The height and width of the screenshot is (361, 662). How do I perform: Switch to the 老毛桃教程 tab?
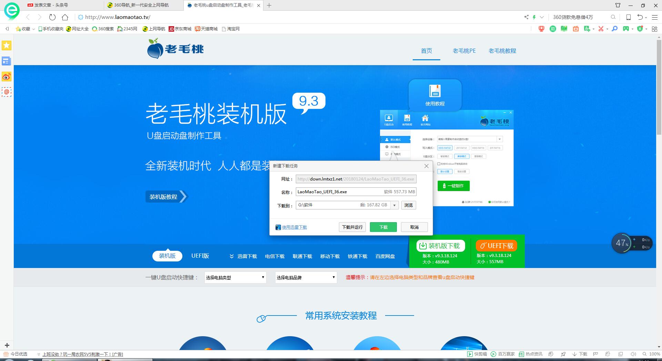point(502,51)
